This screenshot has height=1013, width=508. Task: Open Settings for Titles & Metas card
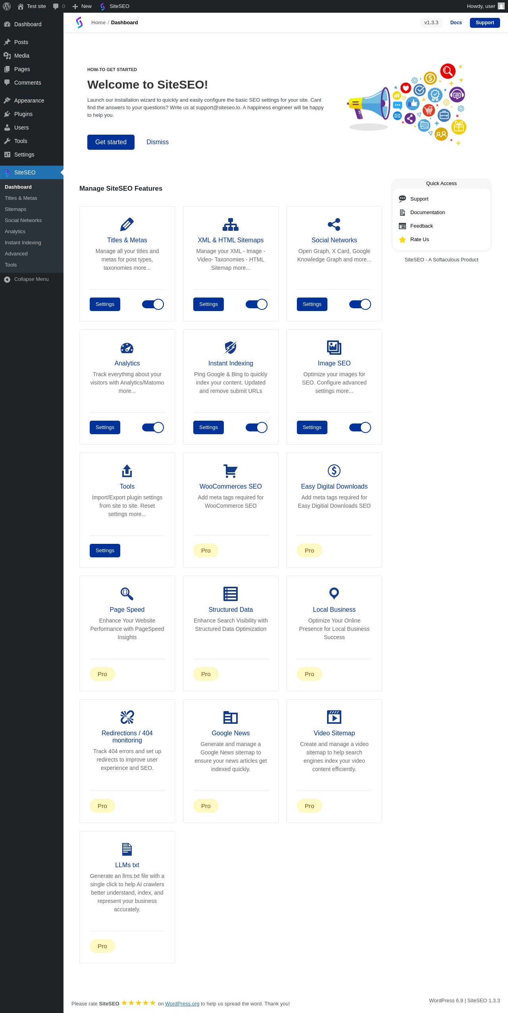tap(105, 304)
